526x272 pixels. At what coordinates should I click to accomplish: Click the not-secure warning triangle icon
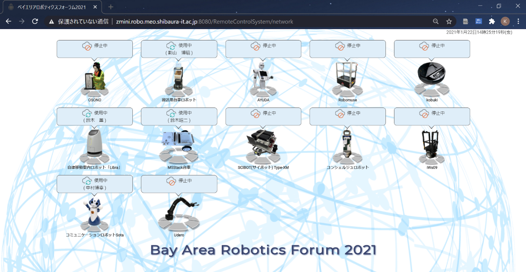pos(51,22)
